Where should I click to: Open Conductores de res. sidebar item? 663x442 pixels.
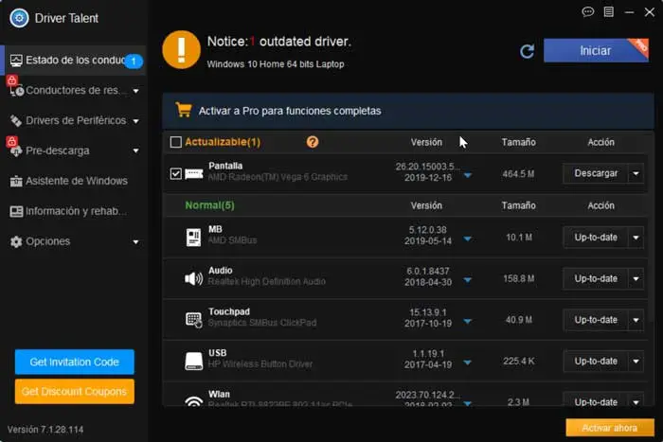click(73, 91)
